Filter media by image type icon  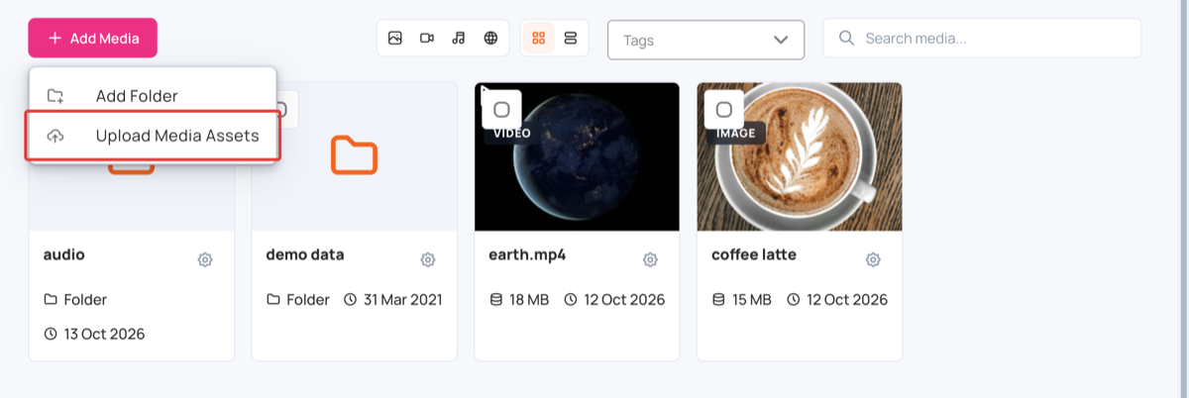[395, 38]
